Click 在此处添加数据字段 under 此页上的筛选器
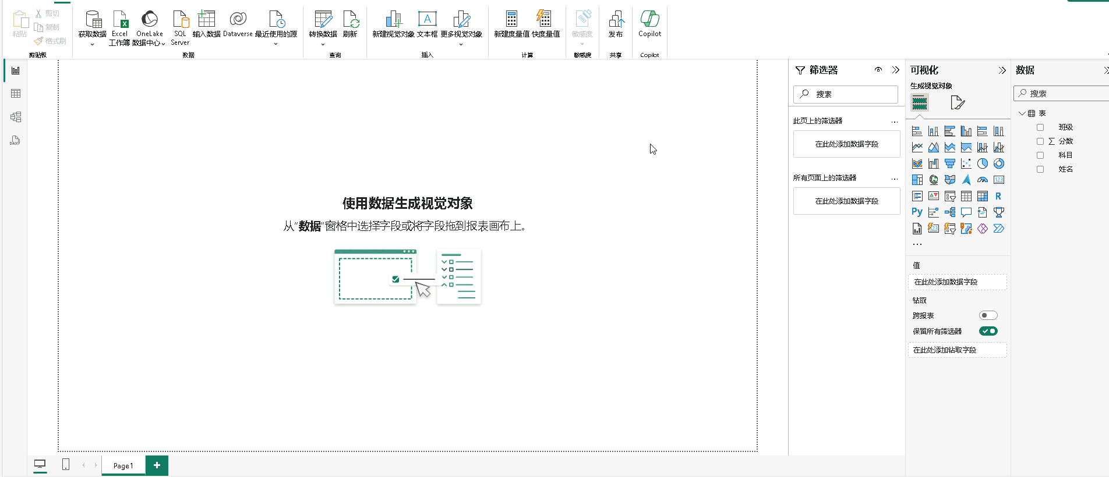This screenshot has width=1109, height=477. coord(847,144)
